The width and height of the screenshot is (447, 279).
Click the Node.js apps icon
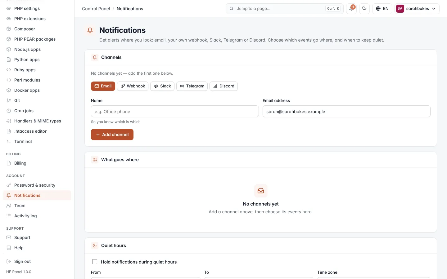[9, 49]
